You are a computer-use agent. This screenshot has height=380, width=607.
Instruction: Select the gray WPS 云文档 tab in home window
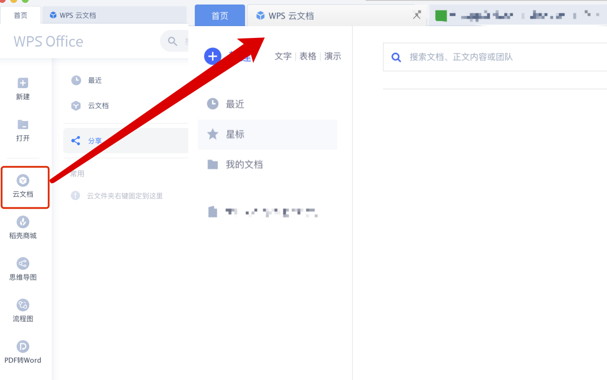(x=114, y=16)
